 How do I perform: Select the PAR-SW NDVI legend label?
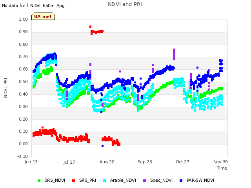pyautogui.click(x=200, y=180)
